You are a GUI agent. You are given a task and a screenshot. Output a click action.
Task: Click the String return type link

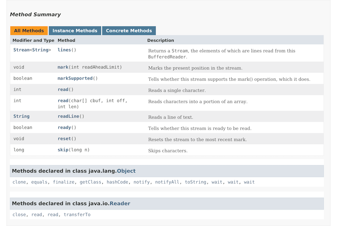coord(21,116)
